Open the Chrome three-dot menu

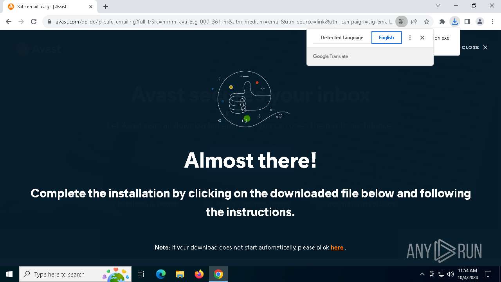tap(492, 22)
